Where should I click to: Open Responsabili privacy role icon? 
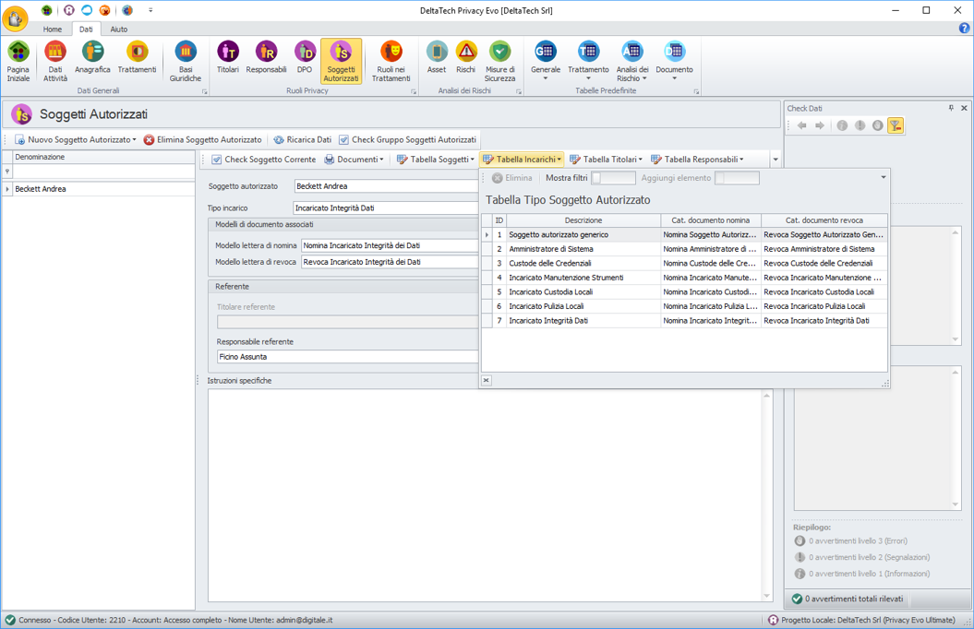pyautogui.click(x=266, y=58)
